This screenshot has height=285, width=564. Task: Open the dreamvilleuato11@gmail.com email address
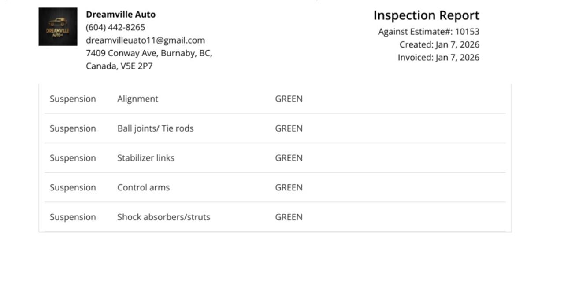click(x=145, y=40)
